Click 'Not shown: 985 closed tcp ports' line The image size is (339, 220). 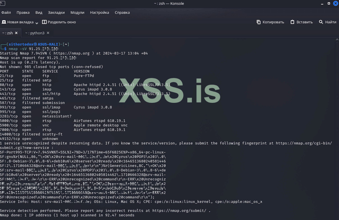tap(51, 67)
